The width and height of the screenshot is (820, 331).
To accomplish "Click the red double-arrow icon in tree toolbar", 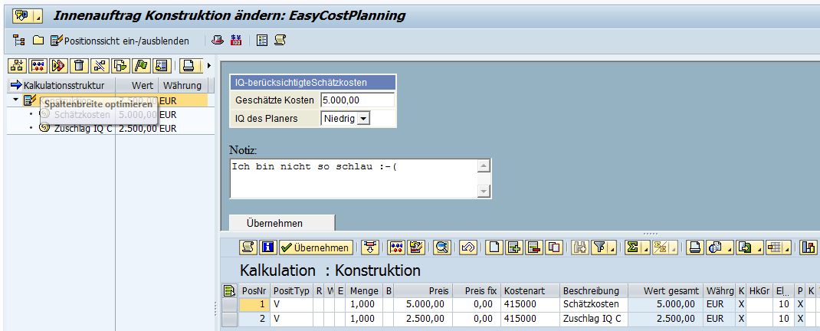I will point(58,65).
